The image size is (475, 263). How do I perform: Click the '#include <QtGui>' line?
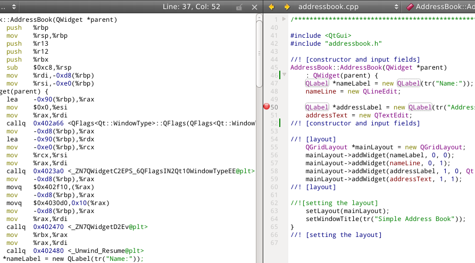[x=321, y=36]
